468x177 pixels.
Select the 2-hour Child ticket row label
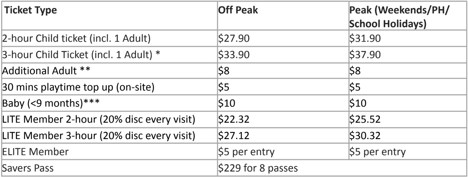(x=76, y=38)
